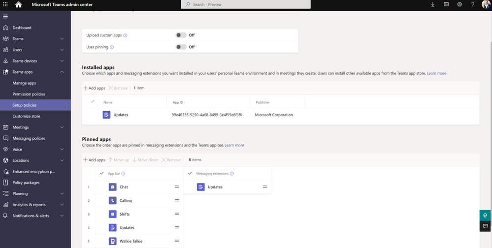Screen dimensions: 492x248
Task: Expand Notifications & alerts section
Action: [x=62, y=216]
